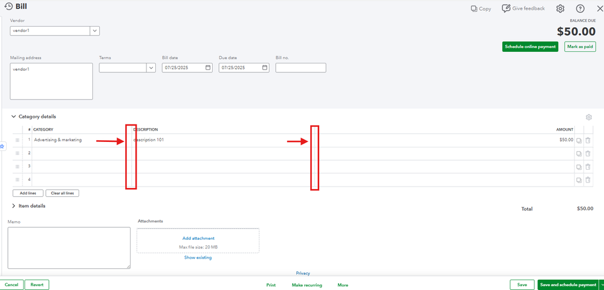
Task: Select Advertising & marketing category cell
Action: pos(82,140)
